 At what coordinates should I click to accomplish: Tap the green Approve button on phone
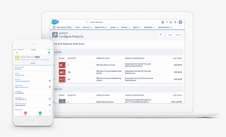(40, 113)
